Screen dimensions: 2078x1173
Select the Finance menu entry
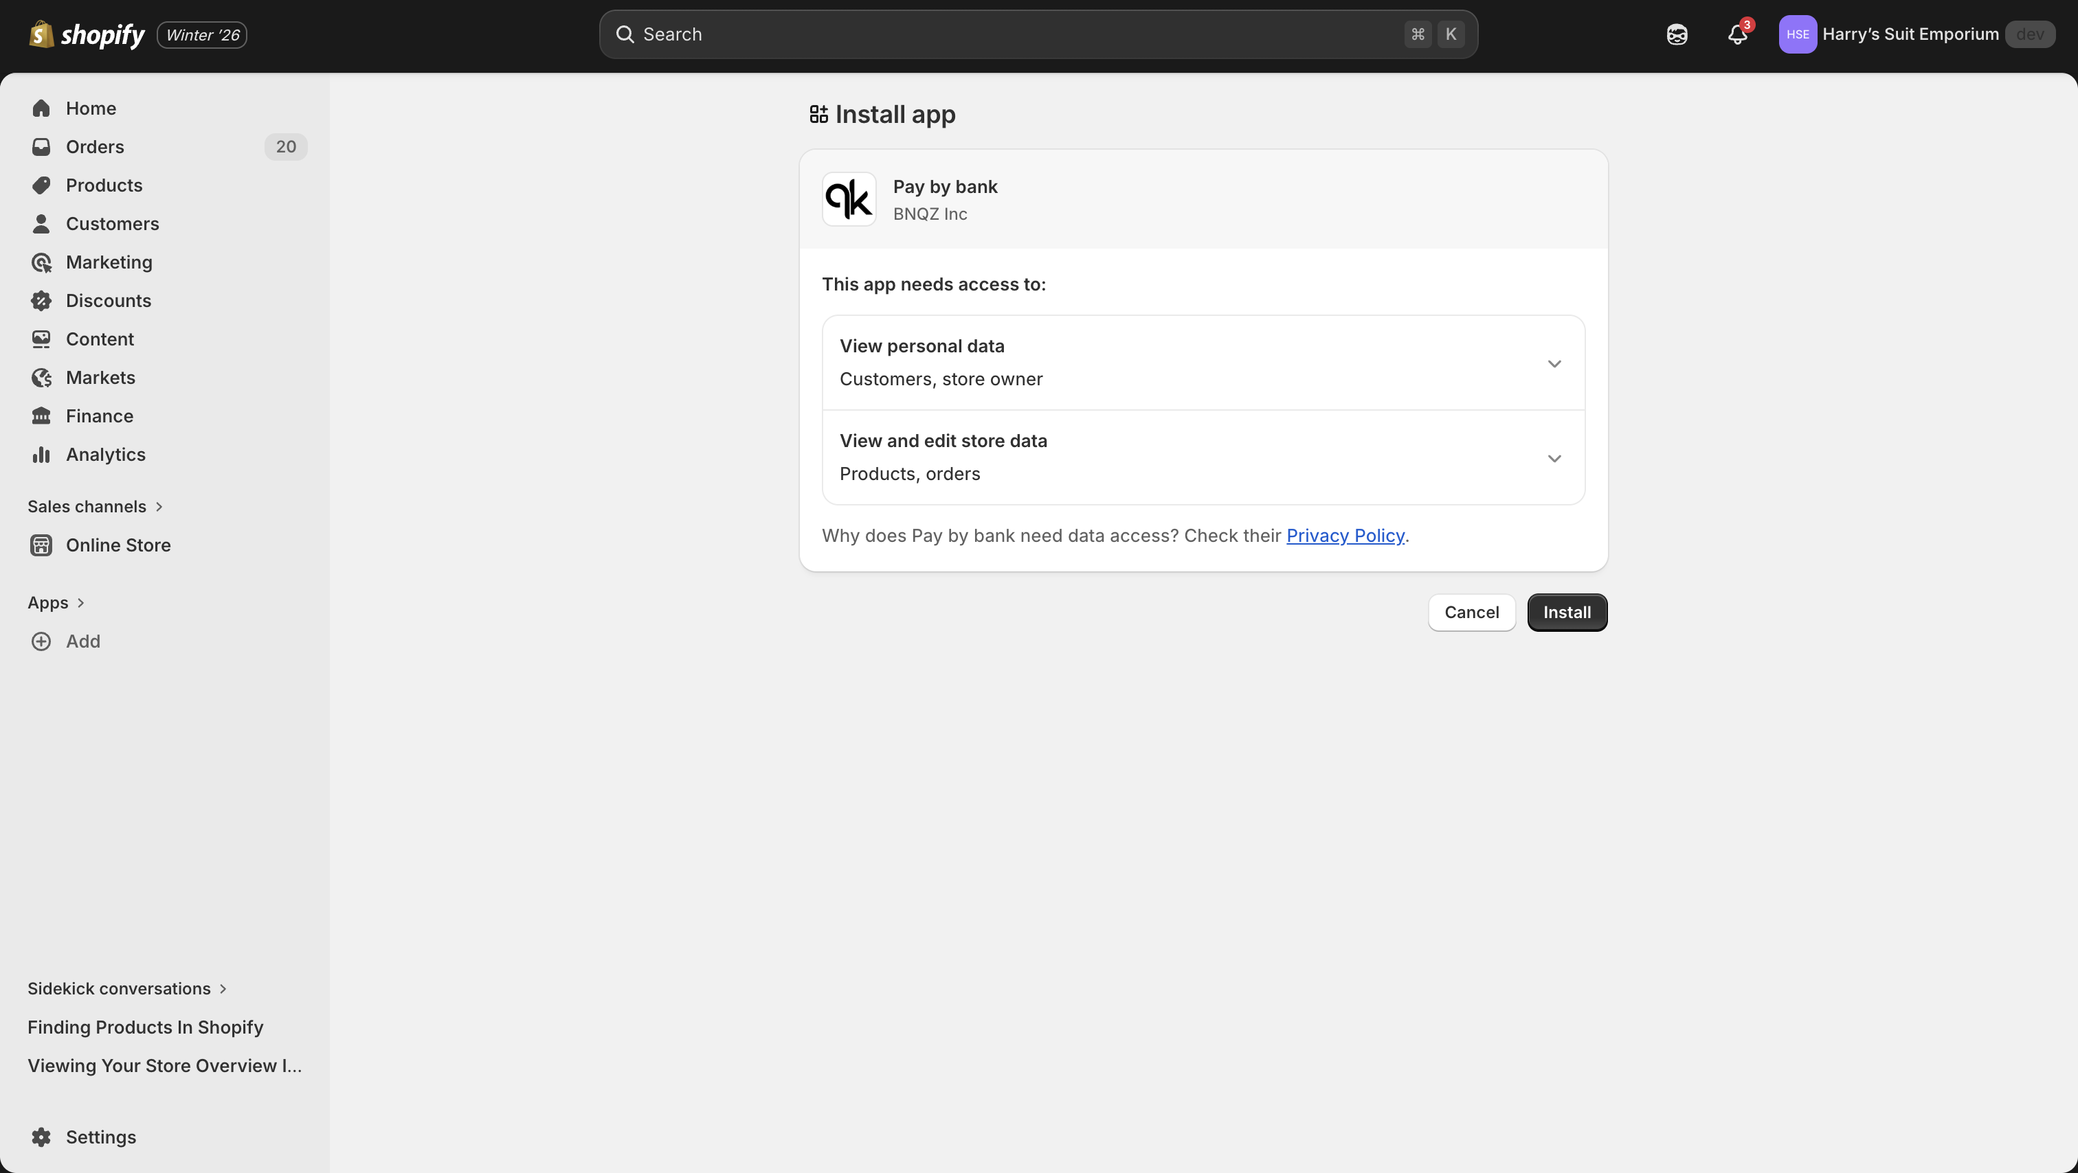click(98, 415)
